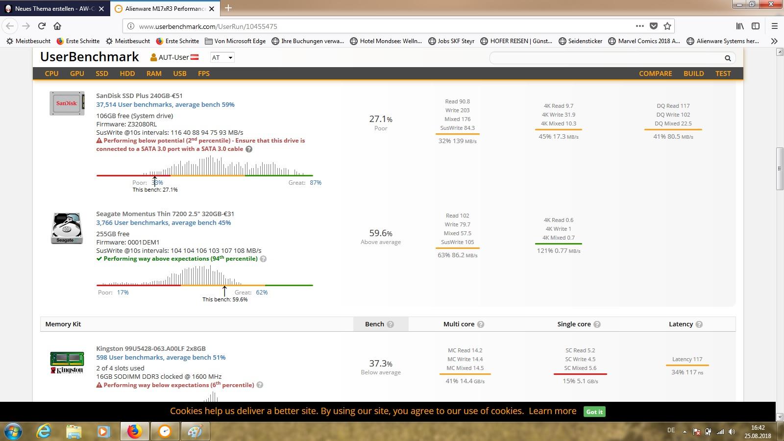Open the Firefox library icon
This screenshot has width=784, height=441.
click(740, 26)
